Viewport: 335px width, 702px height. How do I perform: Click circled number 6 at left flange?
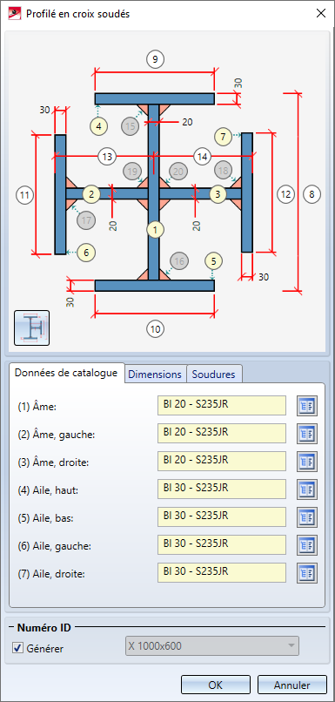click(86, 253)
